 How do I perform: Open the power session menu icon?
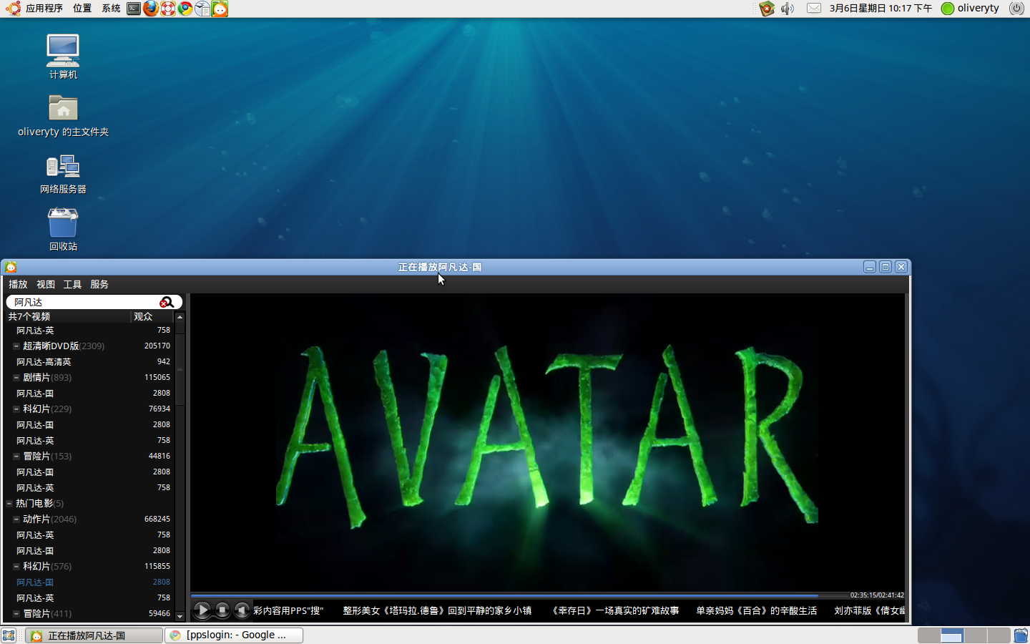coord(1016,9)
